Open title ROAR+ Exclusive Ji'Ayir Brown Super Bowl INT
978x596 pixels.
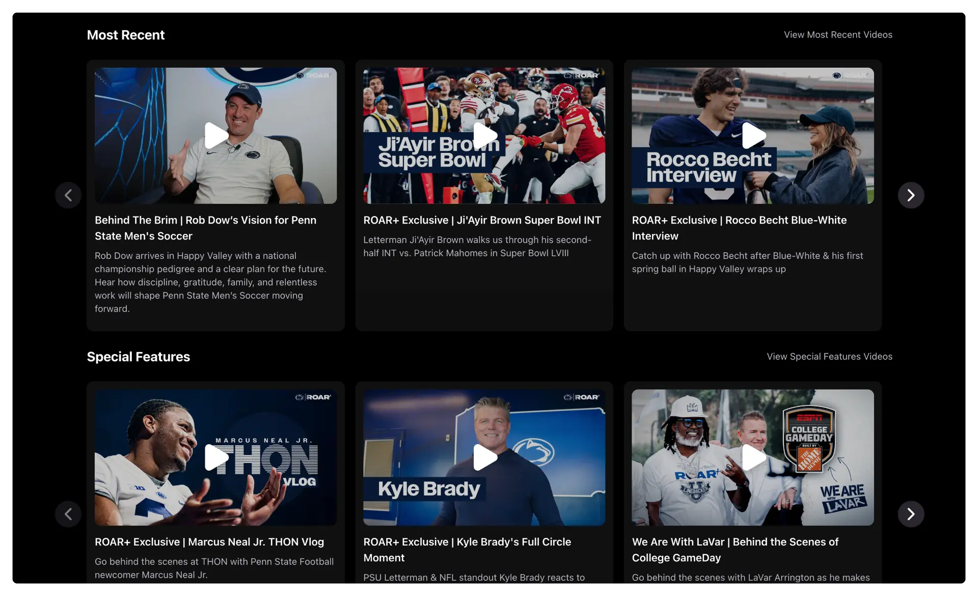pos(482,220)
